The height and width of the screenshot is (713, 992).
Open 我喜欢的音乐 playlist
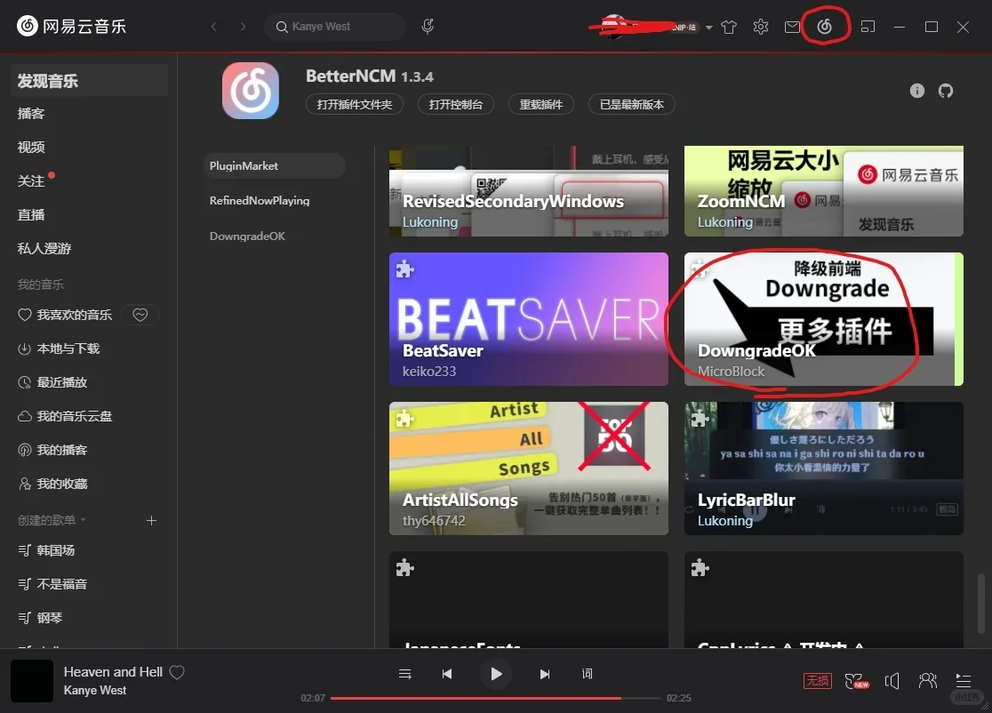(x=65, y=315)
